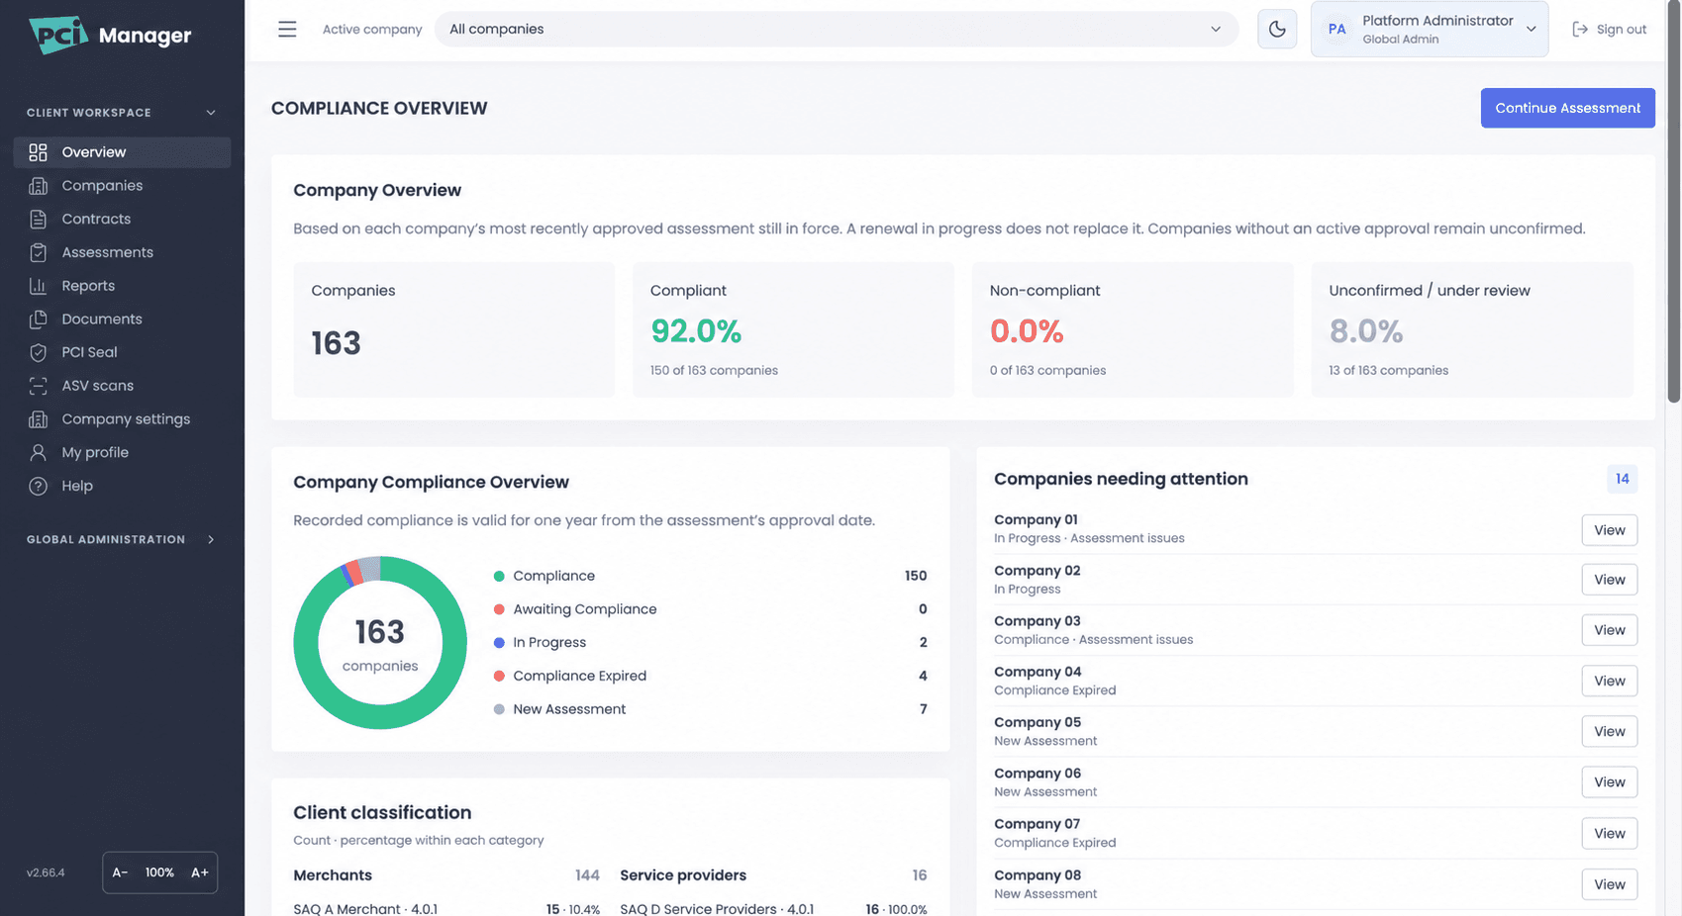
Task: Collapse the Client Workspace section
Action: click(x=122, y=113)
